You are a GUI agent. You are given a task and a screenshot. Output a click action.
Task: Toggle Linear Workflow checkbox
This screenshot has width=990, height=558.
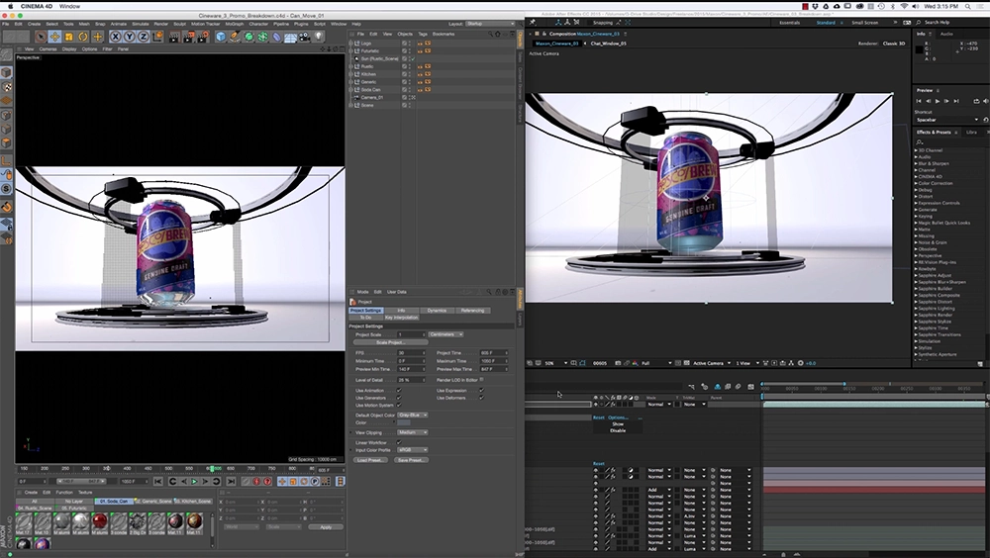(399, 442)
